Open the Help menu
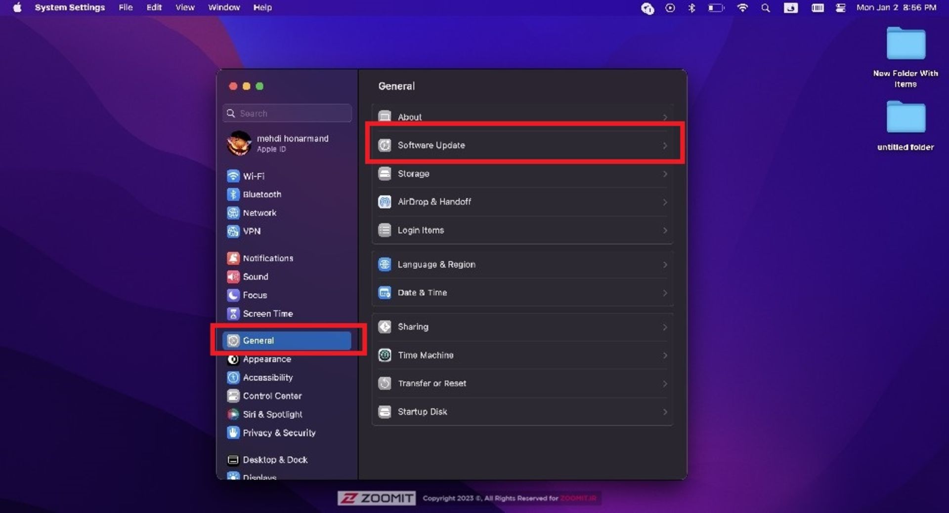 [x=262, y=7]
